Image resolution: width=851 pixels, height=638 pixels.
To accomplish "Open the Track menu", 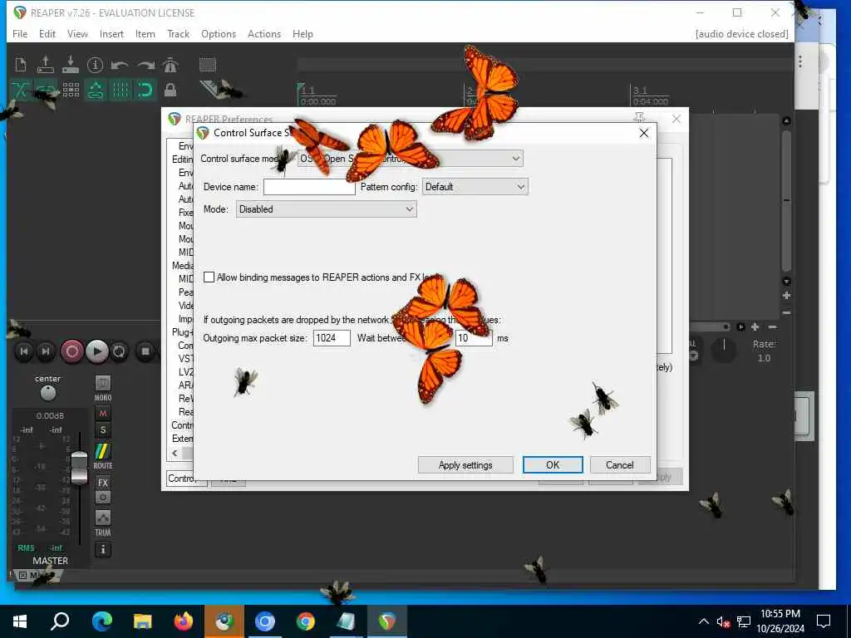I will click(x=178, y=33).
